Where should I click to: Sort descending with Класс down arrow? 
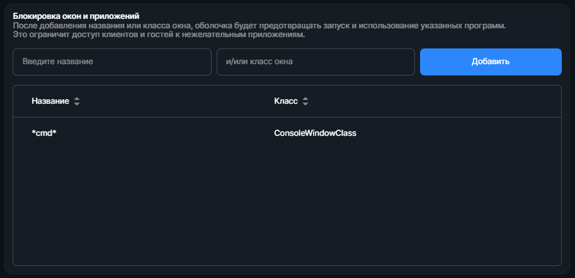[x=305, y=104]
